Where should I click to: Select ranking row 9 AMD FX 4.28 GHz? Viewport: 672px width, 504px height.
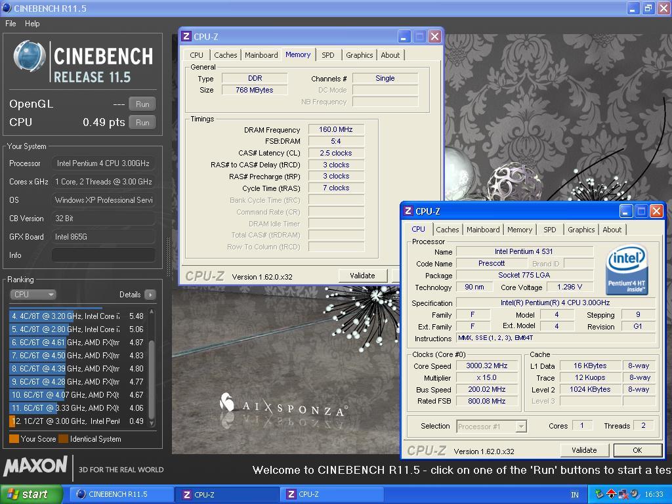point(77,382)
